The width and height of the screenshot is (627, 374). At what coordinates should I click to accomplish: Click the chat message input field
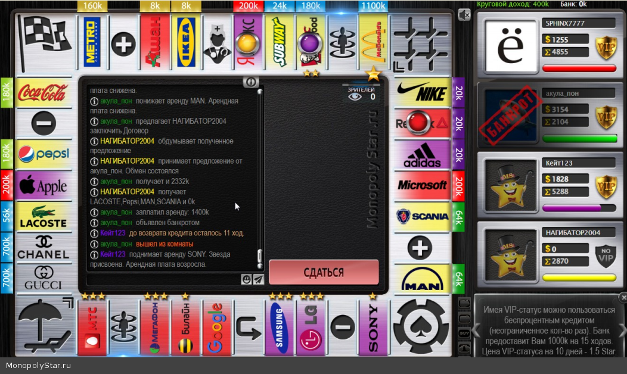coord(163,279)
